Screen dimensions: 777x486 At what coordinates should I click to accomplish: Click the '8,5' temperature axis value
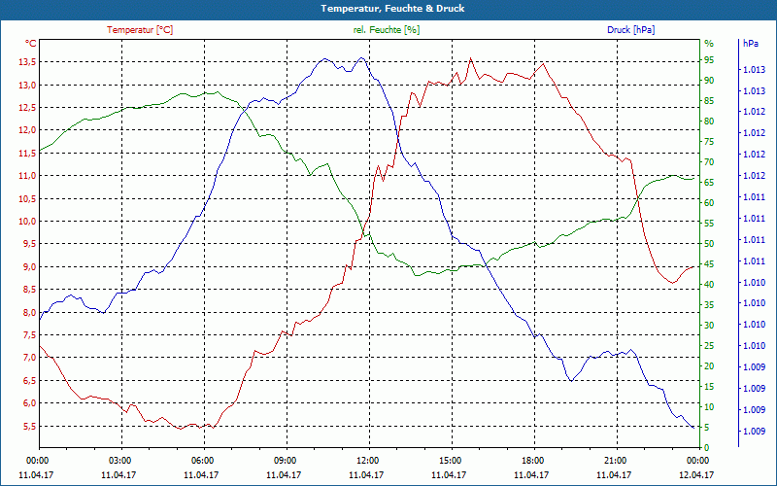point(29,290)
